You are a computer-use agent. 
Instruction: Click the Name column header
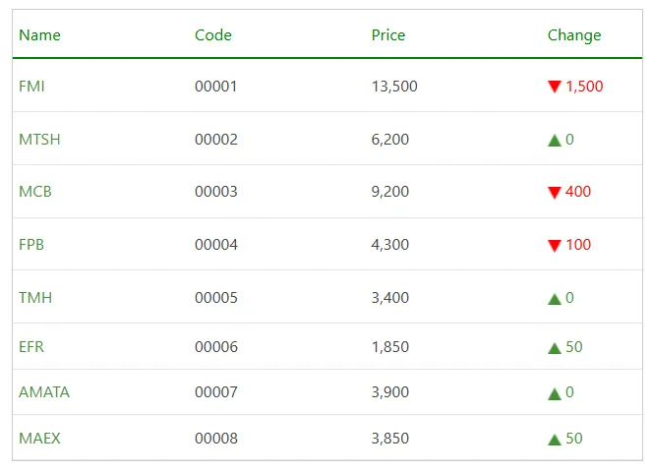[39, 35]
